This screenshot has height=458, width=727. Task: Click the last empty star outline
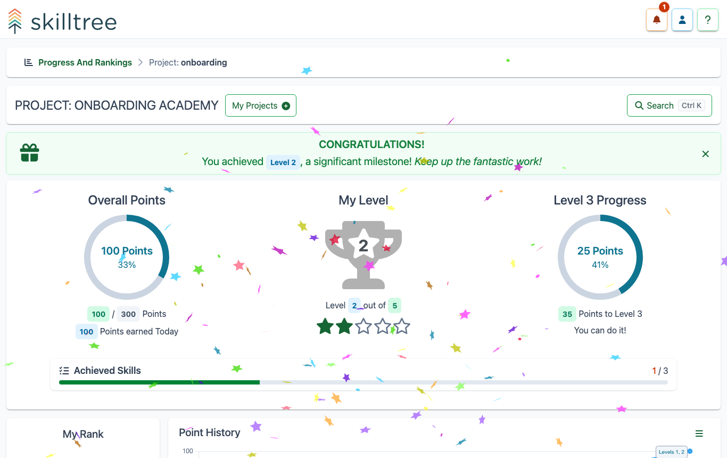click(402, 326)
